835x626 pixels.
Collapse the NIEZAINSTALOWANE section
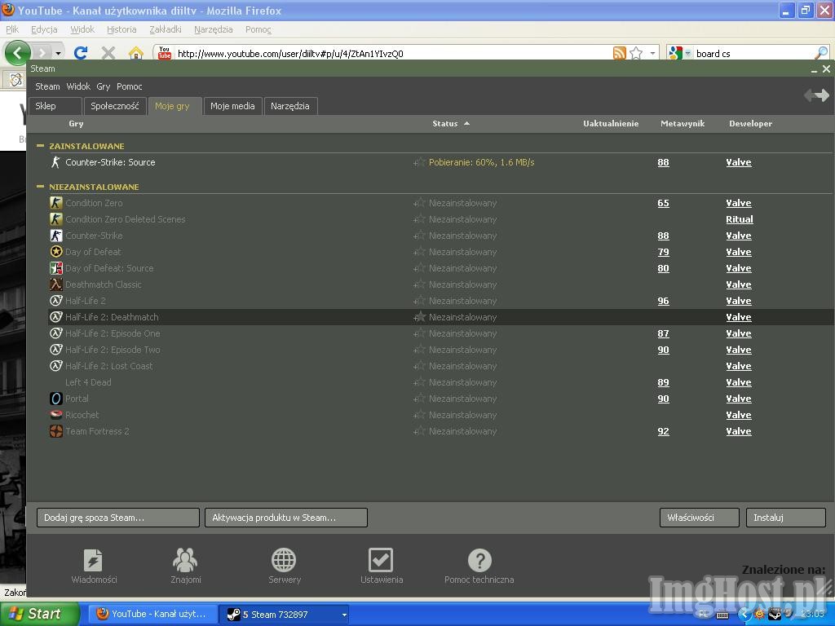41,187
